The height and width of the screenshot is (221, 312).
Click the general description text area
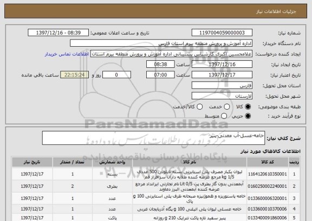[153, 138]
